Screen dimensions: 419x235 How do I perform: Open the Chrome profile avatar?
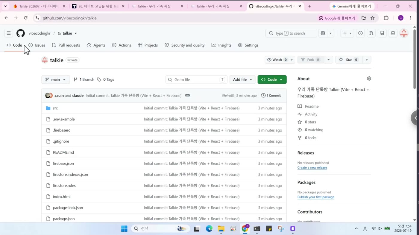(x=401, y=18)
